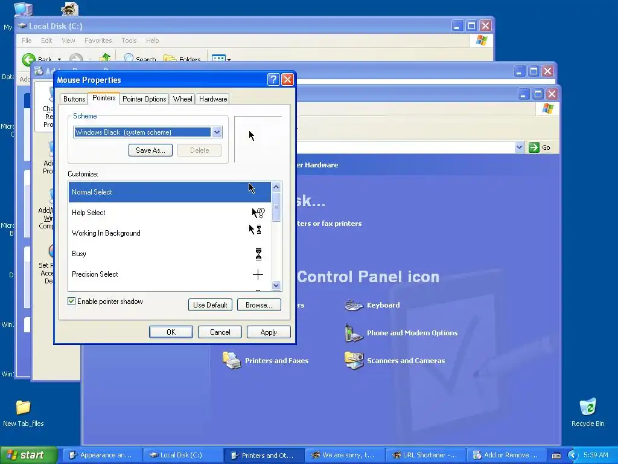Confirm with the OK button

(171, 332)
